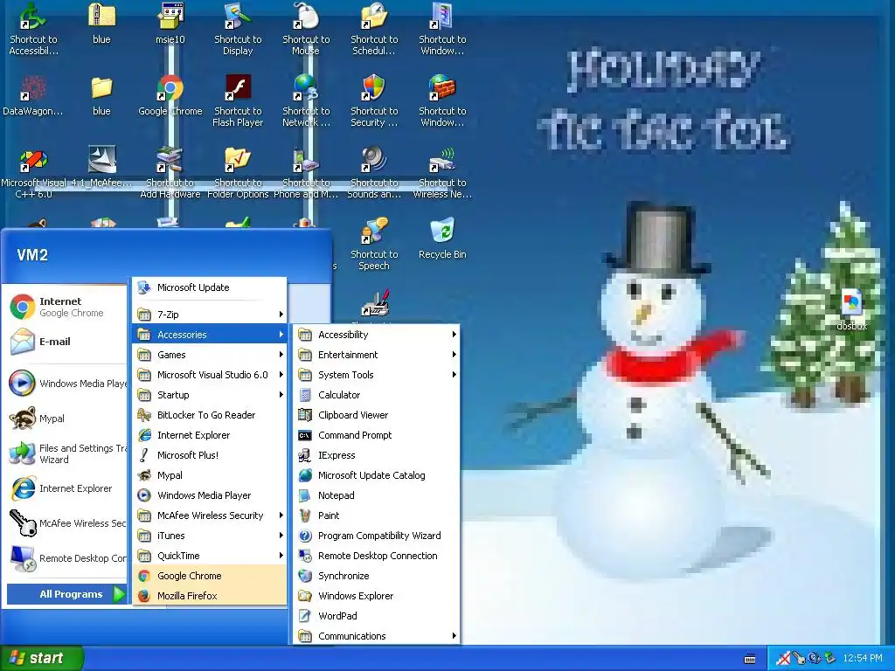Open Microsoft Update Catalog entry

(376, 475)
